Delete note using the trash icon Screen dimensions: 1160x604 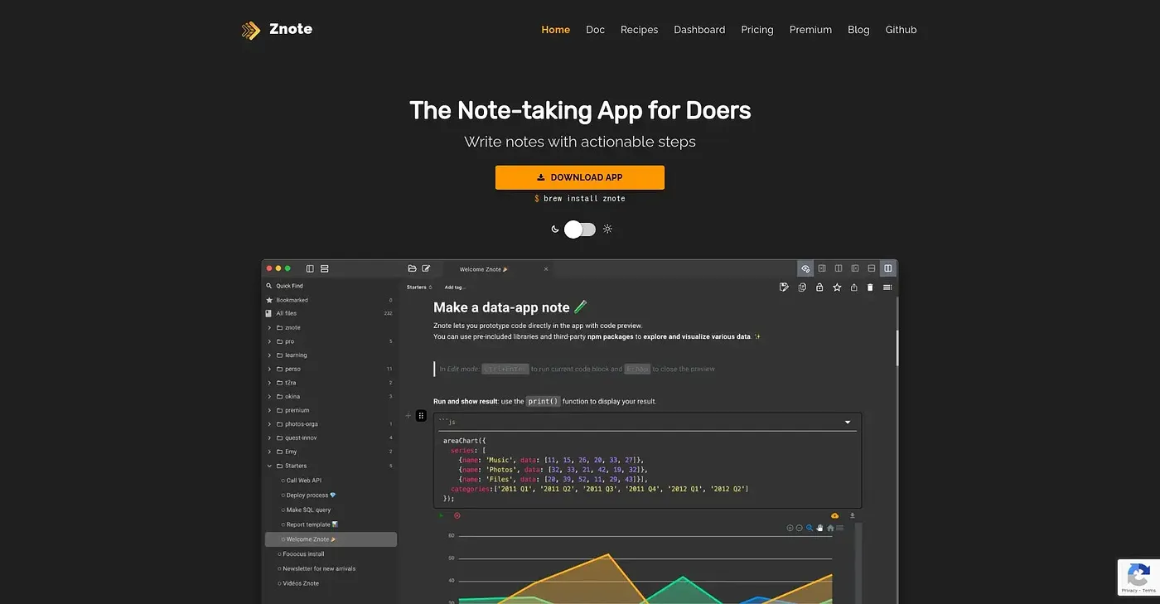click(870, 288)
